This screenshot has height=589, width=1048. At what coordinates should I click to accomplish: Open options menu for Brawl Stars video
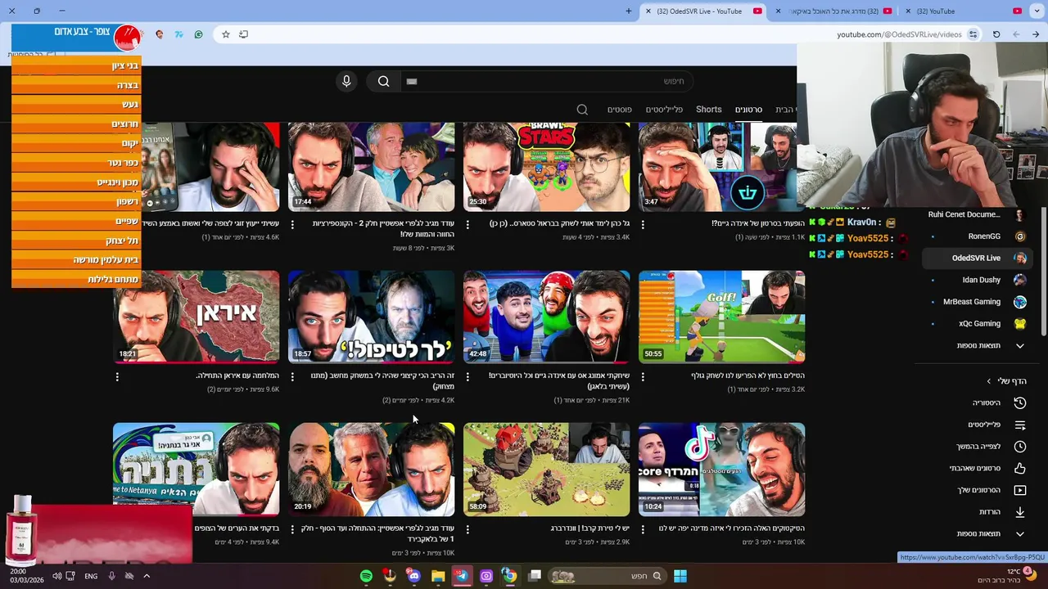468,224
